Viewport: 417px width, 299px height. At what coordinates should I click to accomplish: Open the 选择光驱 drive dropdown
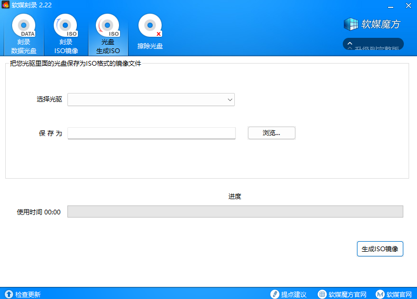[151, 99]
